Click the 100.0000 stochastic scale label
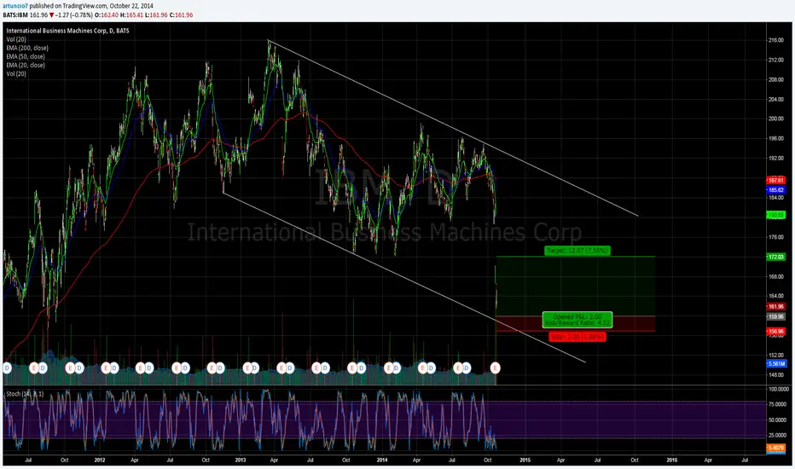 coord(778,390)
